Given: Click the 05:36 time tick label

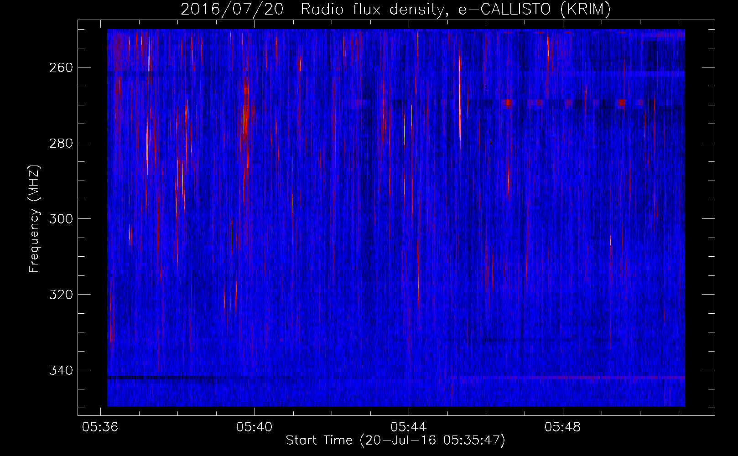Looking at the screenshot, I should [x=100, y=427].
